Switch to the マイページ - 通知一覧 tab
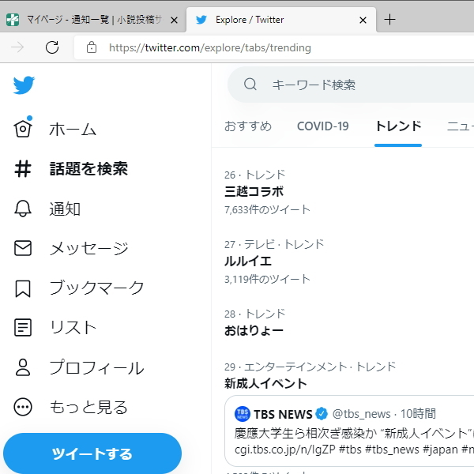 tap(92, 20)
